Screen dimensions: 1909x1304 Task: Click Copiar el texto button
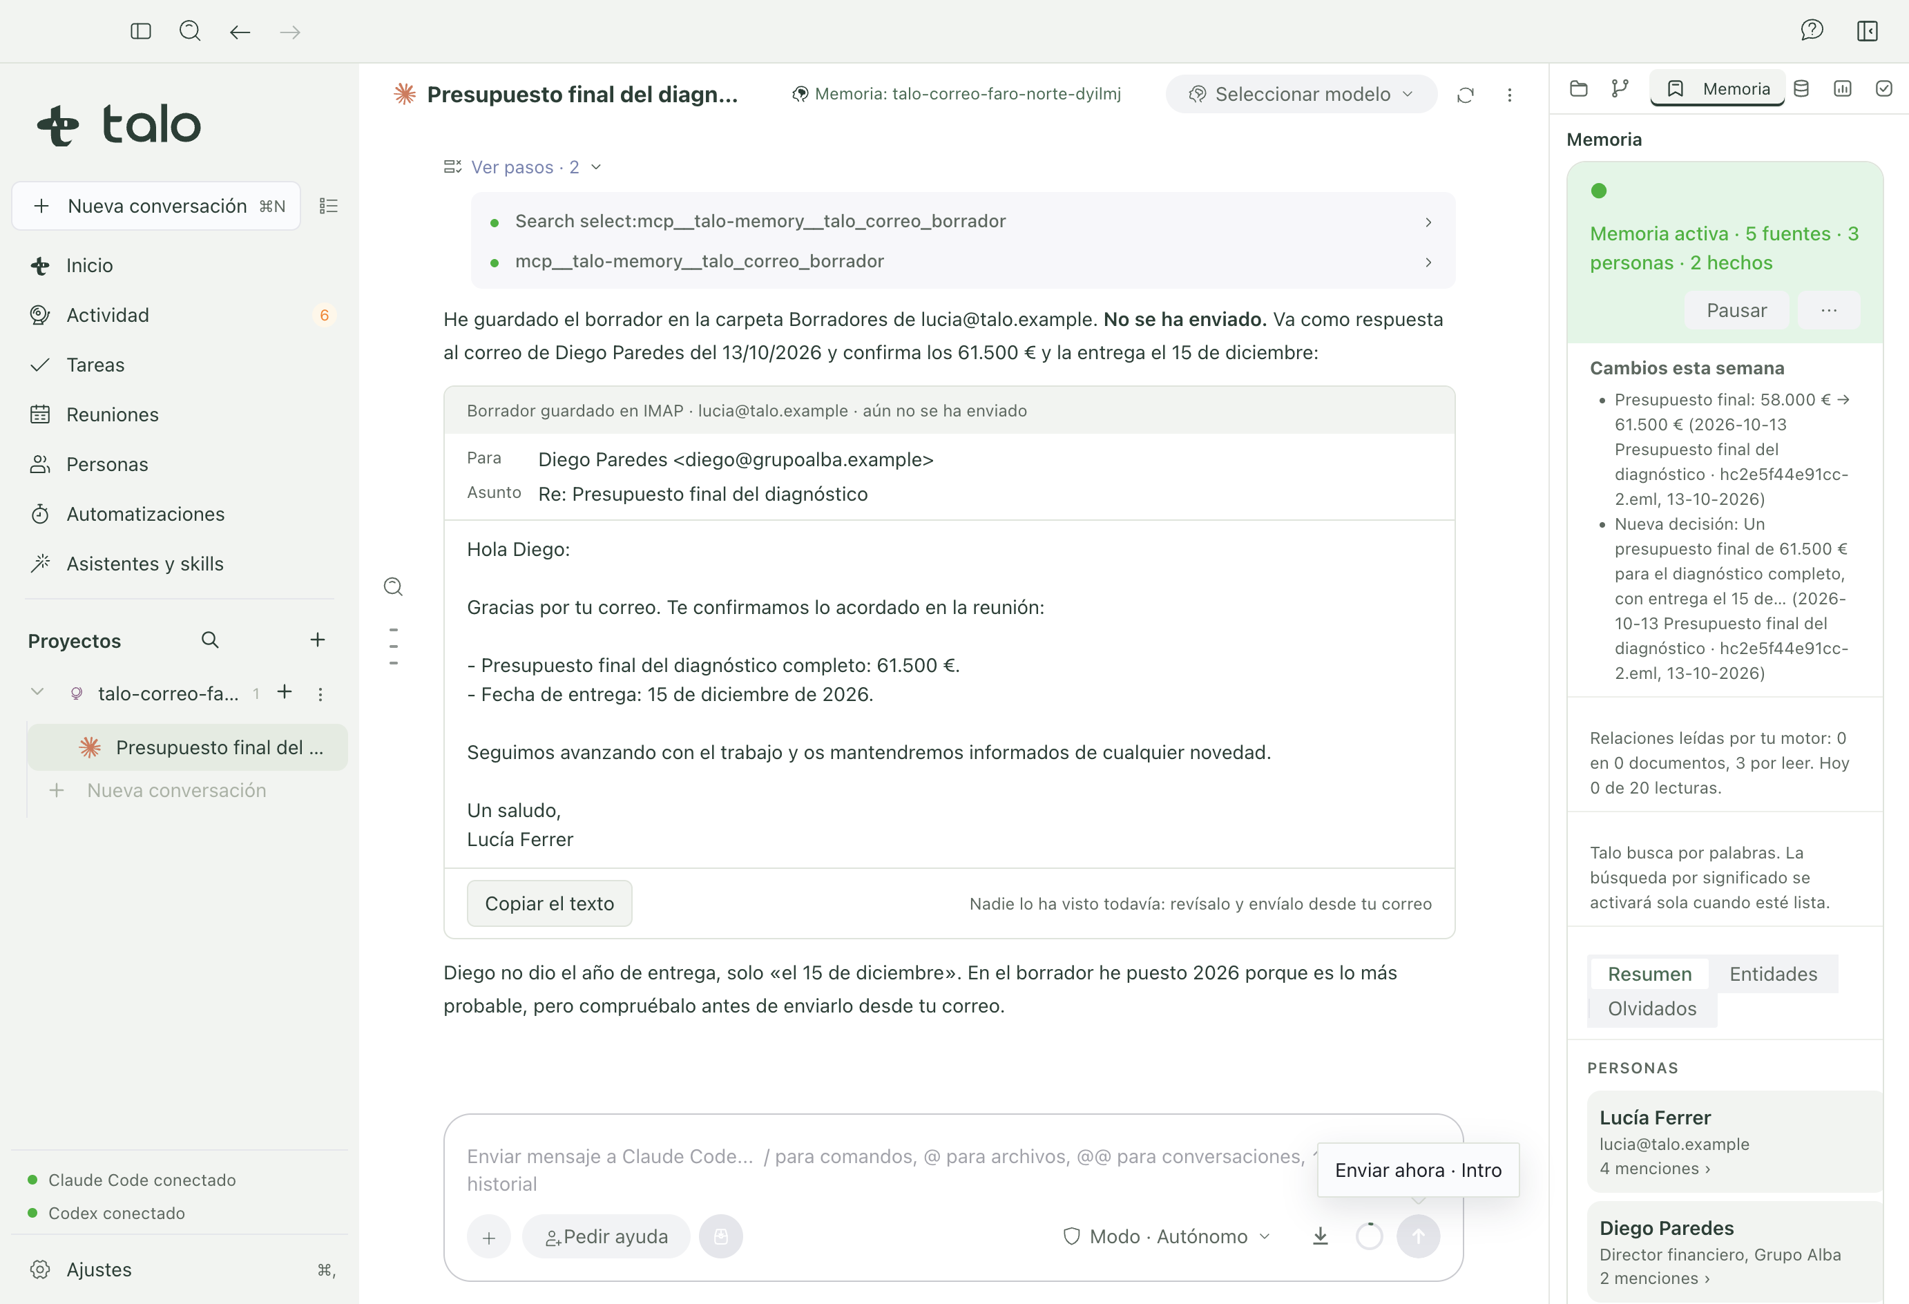[x=550, y=903]
